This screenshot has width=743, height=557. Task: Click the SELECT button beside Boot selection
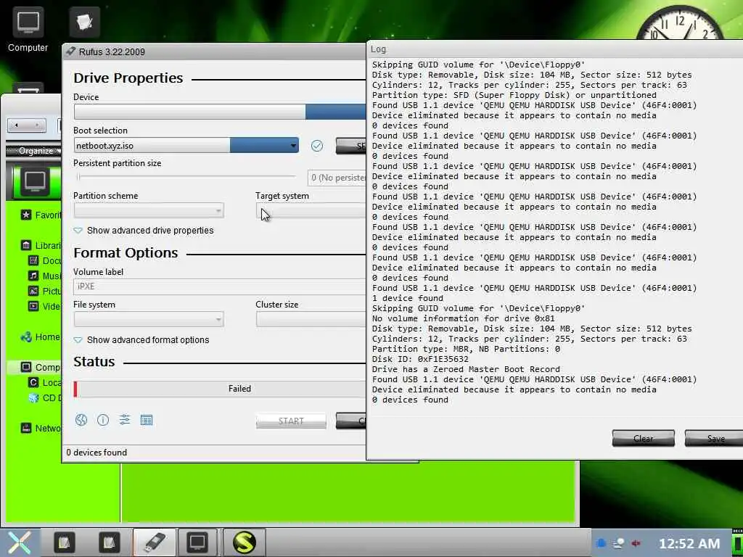[x=350, y=146]
